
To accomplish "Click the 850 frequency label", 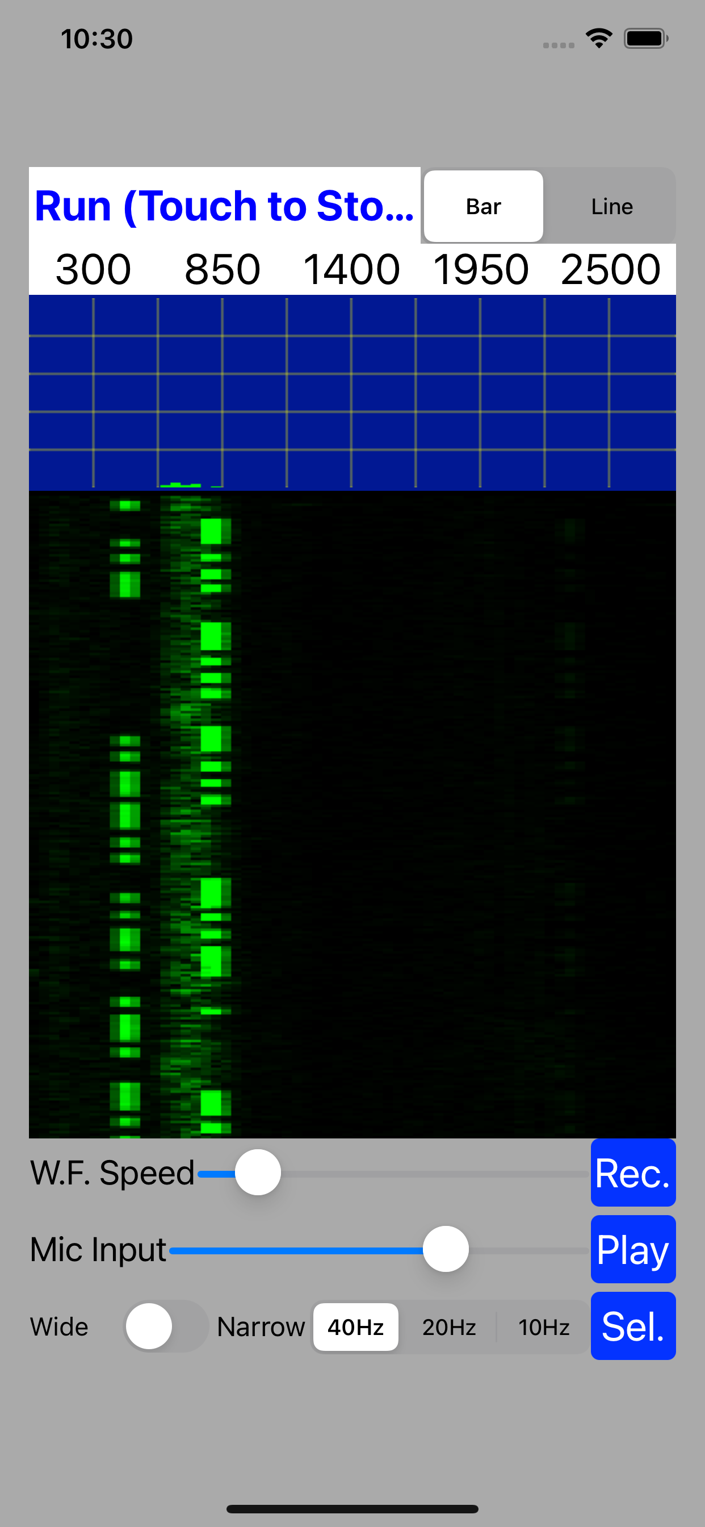I will 222,270.
